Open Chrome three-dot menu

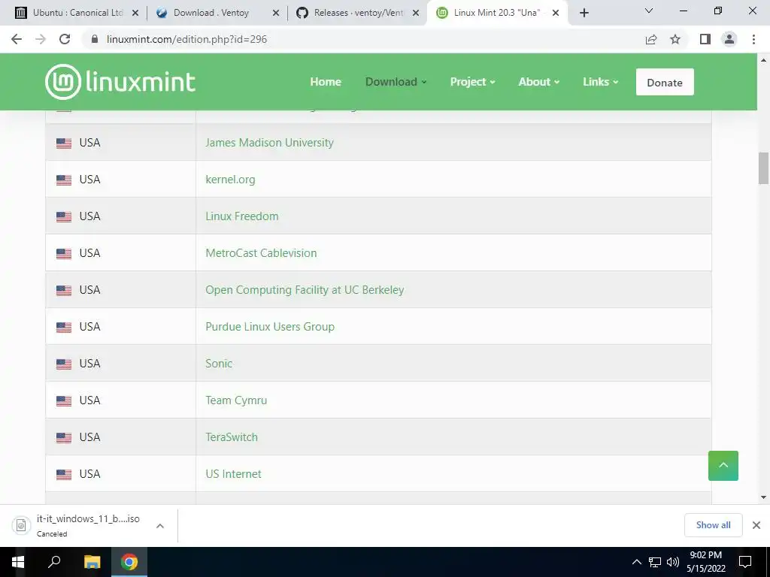pyautogui.click(x=753, y=39)
